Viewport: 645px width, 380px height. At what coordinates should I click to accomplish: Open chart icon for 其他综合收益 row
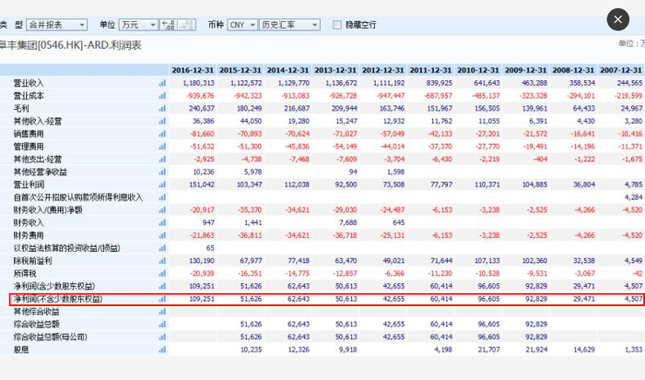click(x=162, y=312)
